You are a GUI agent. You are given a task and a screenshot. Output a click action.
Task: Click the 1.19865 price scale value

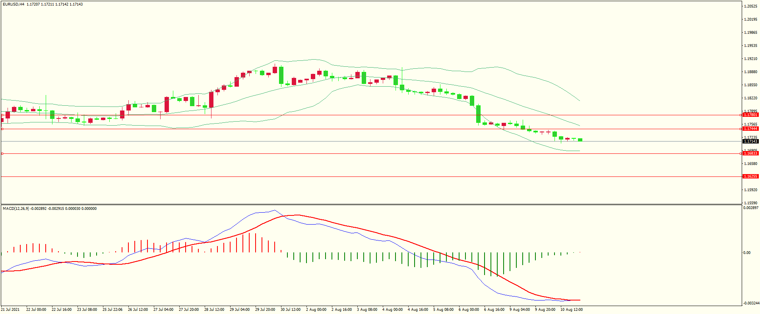750,33
